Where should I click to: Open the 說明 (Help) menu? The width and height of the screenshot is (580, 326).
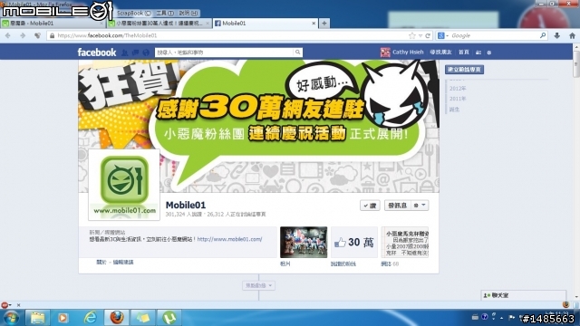pos(188,13)
